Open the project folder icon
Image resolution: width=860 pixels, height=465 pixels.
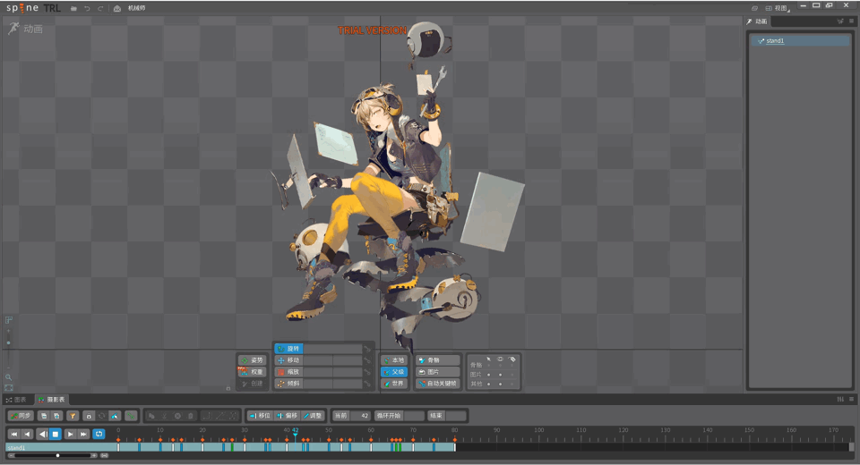point(73,8)
